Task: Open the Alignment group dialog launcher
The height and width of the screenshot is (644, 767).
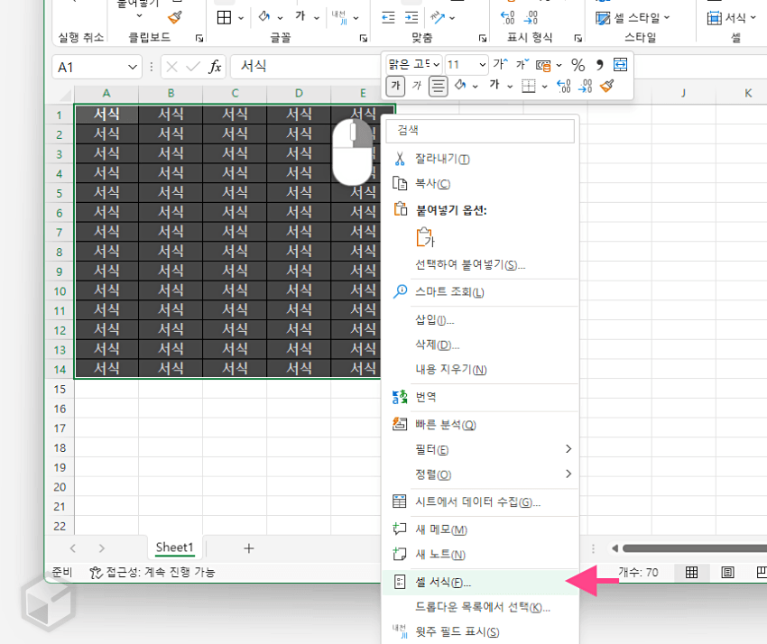Action: [483, 38]
